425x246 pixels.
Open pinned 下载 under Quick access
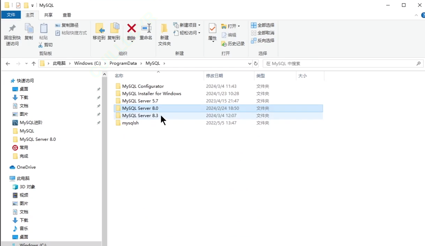pyautogui.click(x=20, y=97)
